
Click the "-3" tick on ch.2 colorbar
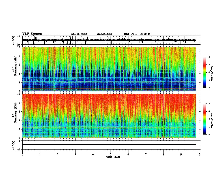(x=209, y=104)
